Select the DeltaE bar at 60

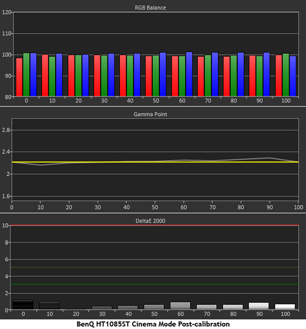click(180, 306)
